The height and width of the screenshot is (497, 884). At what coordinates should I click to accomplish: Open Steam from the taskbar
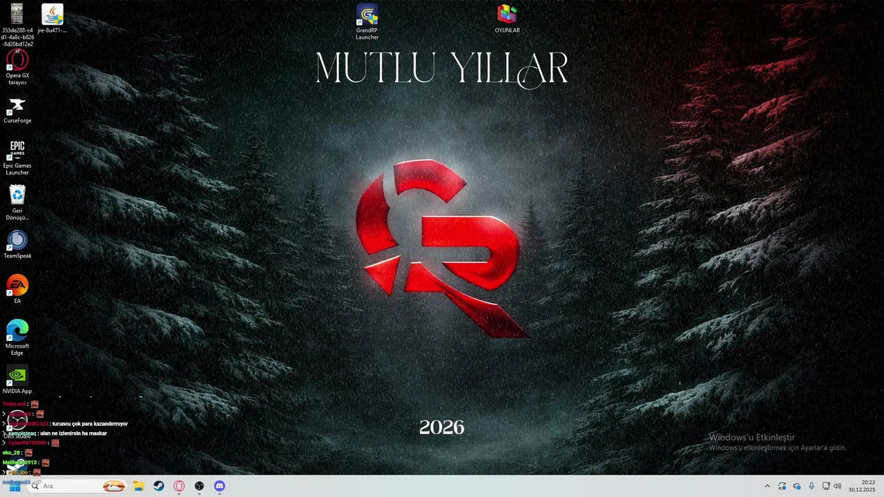[x=159, y=486]
